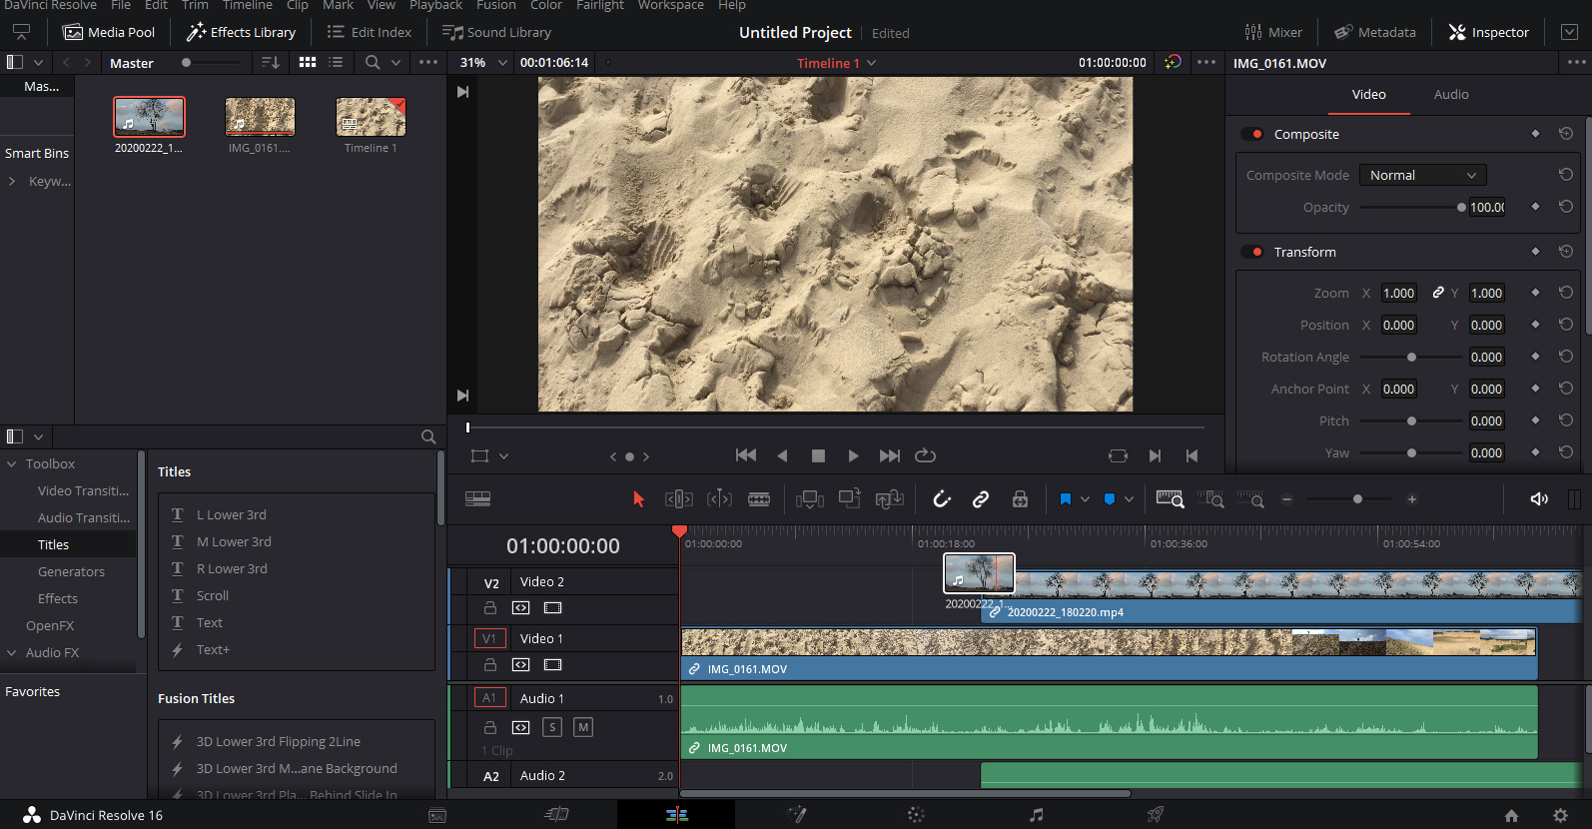Open the Workspace menu

(670, 5)
